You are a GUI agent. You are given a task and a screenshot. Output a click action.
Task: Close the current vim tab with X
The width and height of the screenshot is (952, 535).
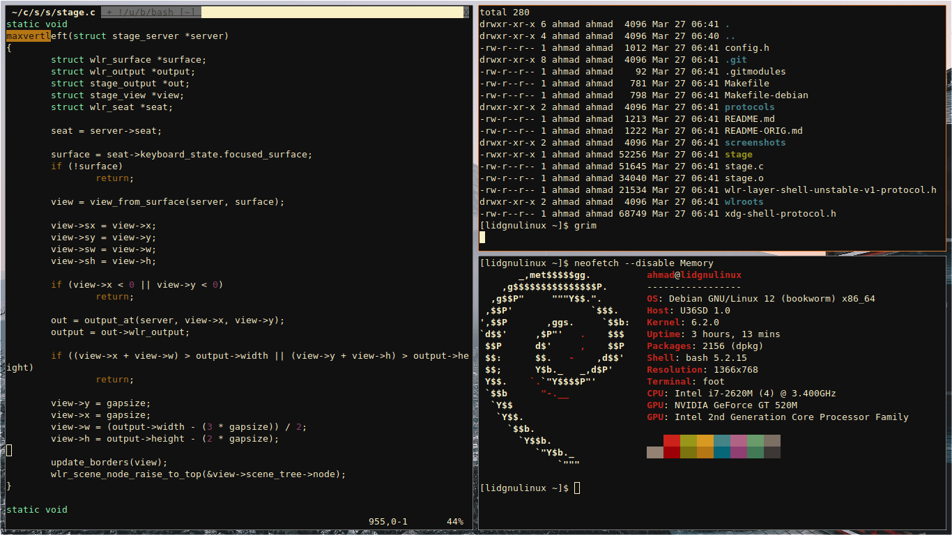point(466,12)
